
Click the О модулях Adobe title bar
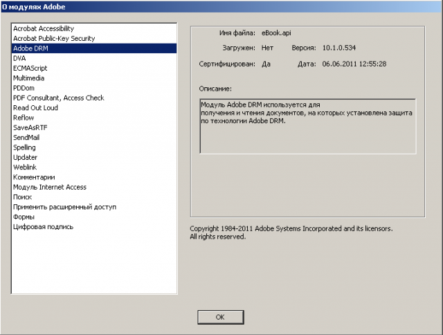(221, 6)
